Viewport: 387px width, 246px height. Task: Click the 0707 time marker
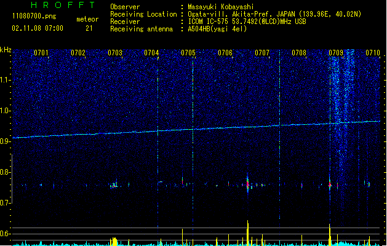tap(262, 53)
